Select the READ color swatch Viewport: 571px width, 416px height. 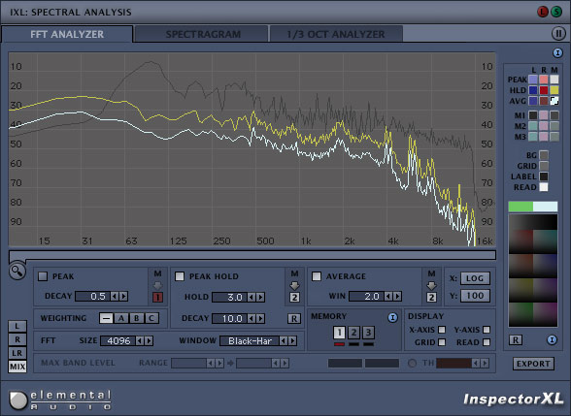point(544,187)
